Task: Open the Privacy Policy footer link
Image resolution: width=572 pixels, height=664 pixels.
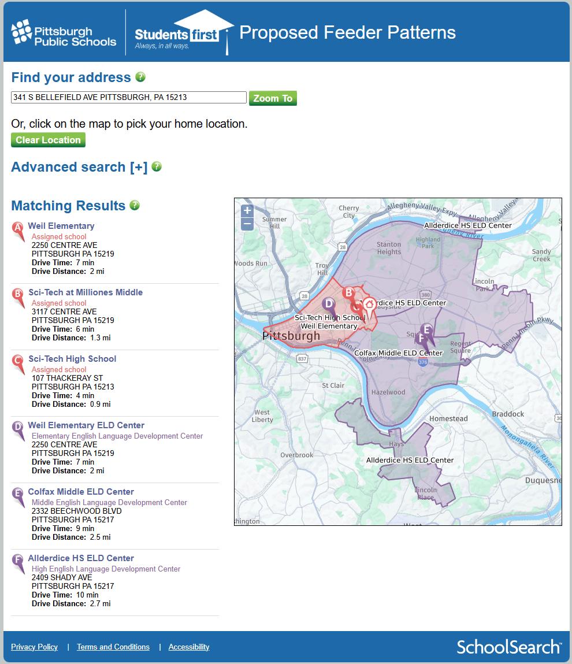Action: (x=34, y=647)
